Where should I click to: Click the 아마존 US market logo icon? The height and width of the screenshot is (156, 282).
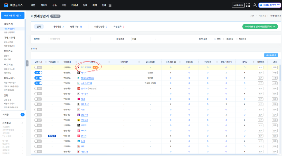point(79,104)
